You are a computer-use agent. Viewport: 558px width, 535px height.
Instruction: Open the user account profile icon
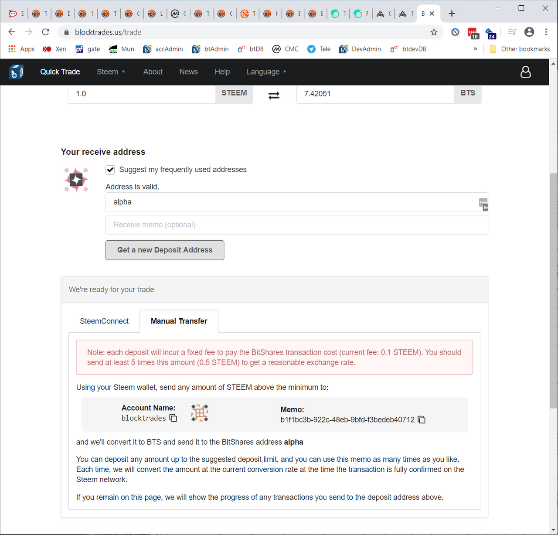(x=526, y=72)
